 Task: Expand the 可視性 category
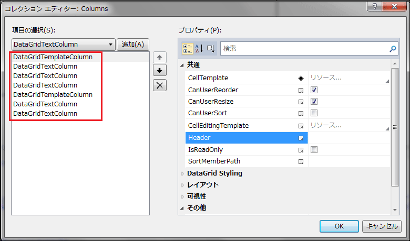182,196
